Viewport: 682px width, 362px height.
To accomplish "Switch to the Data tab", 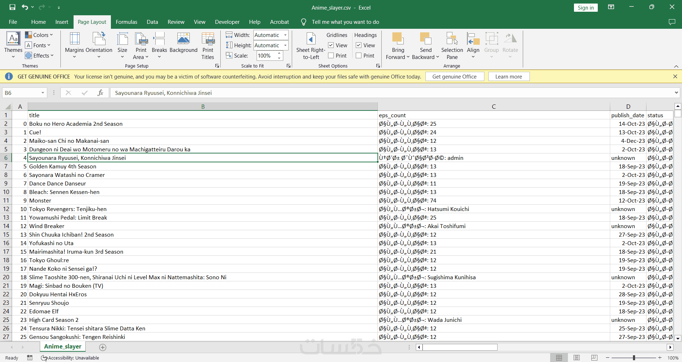I will click(152, 22).
